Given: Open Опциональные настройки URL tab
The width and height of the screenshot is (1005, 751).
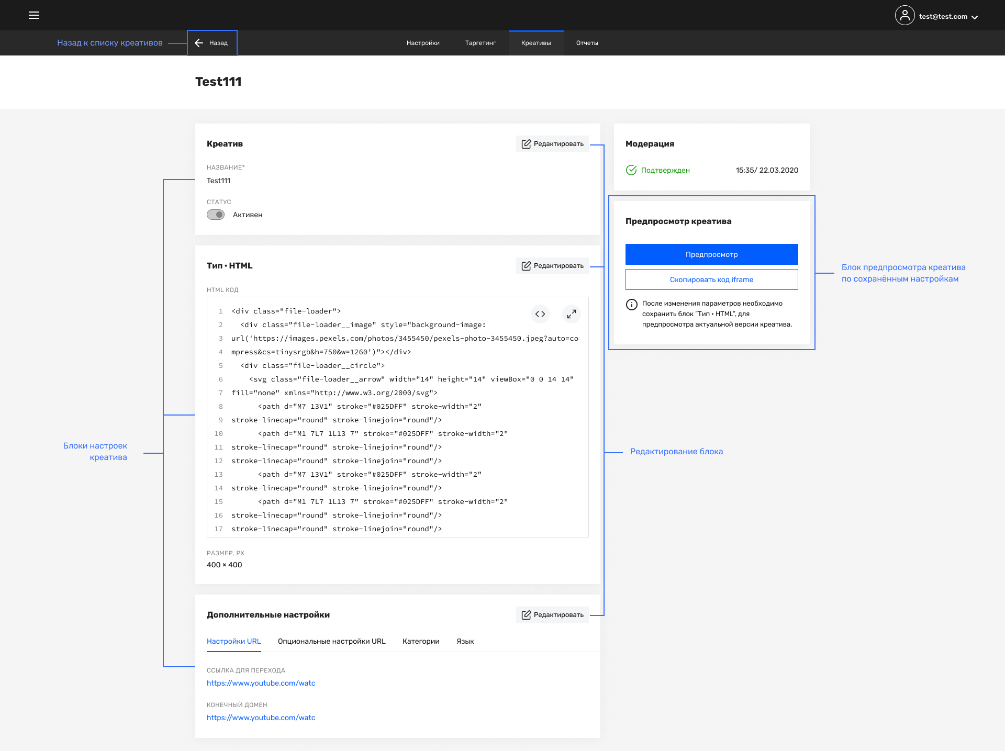Looking at the screenshot, I should 332,642.
